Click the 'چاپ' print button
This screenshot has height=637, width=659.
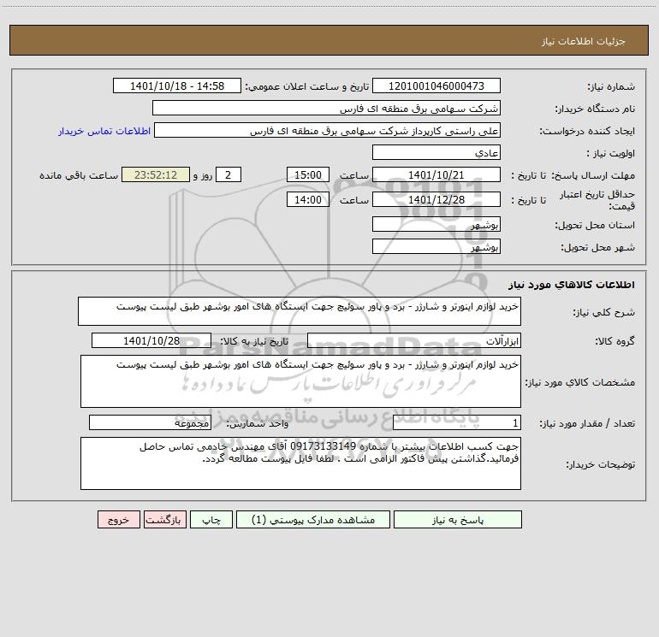[x=211, y=519]
